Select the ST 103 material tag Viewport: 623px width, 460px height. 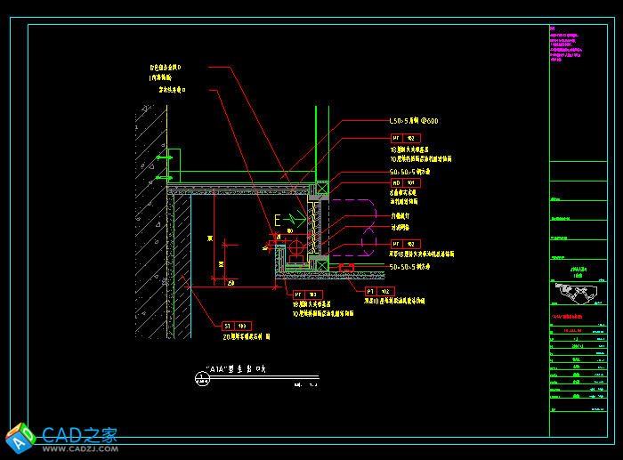tap(237, 327)
